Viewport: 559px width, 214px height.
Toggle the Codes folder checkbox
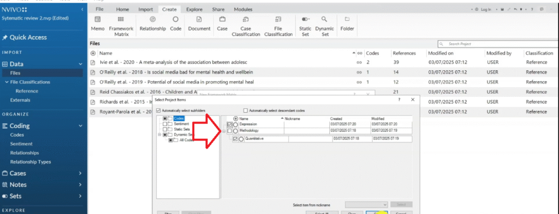[165, 118]
